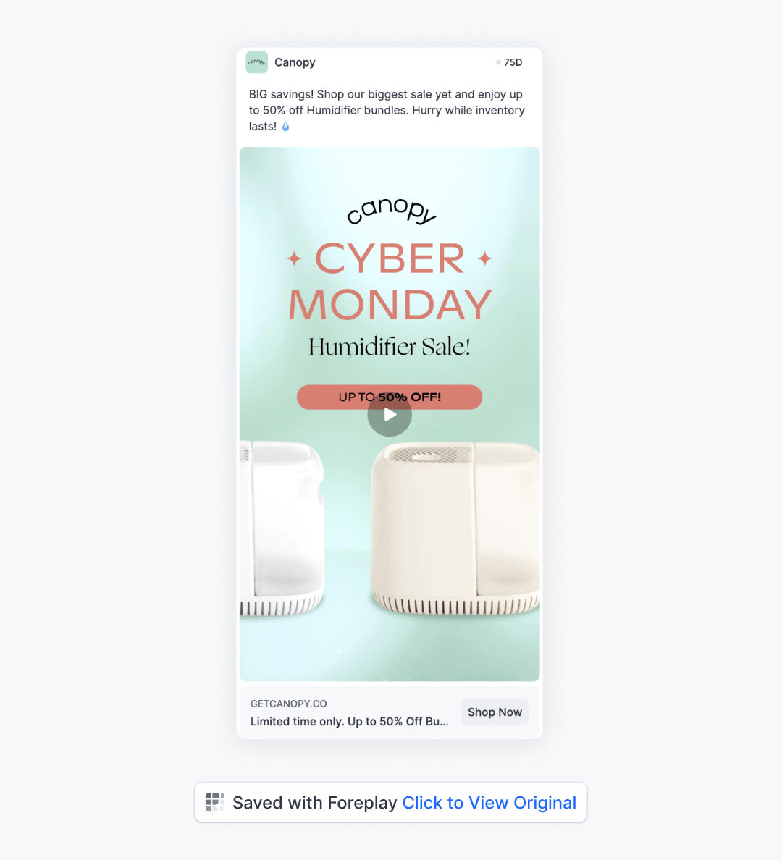This screenshot has height=860, width=782.
Task: Click the Foreplay grid logo icon
Action: click(214, 802)
